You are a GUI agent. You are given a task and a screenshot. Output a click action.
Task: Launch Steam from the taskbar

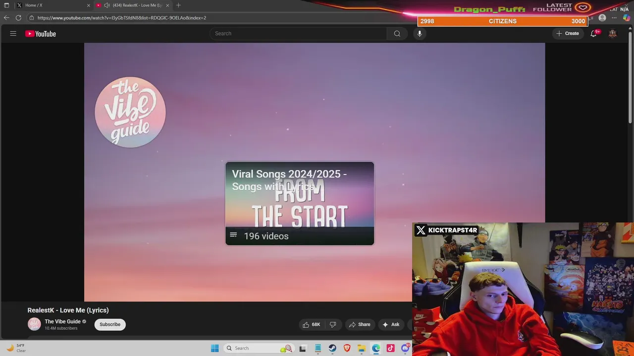pos(332,348)
